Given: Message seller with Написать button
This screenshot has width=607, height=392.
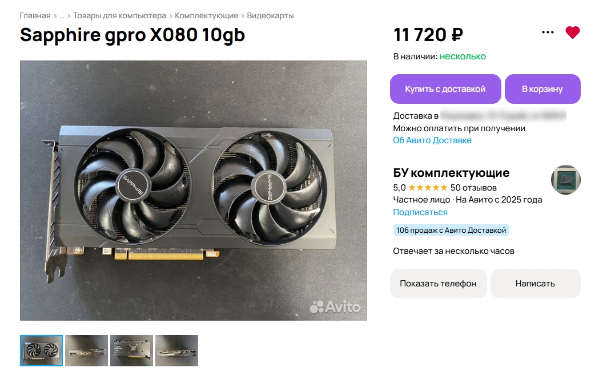Looking at the screenshot, I should (535, 284).
